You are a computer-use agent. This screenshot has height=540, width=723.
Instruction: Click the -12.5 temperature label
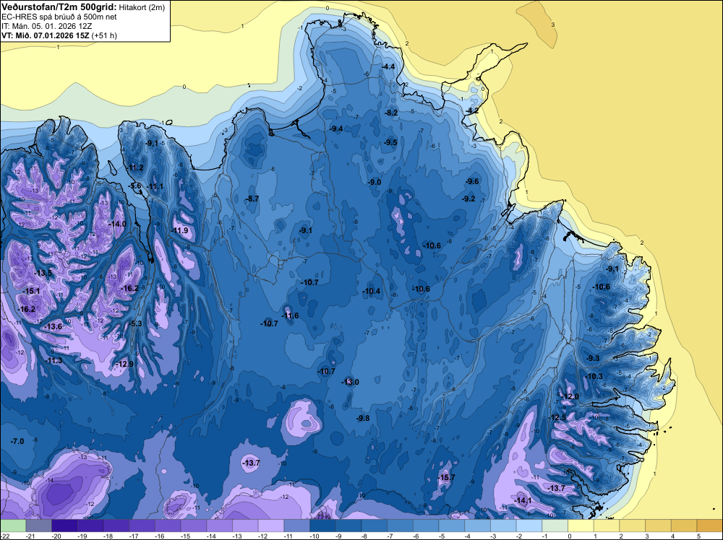point(557,417)
